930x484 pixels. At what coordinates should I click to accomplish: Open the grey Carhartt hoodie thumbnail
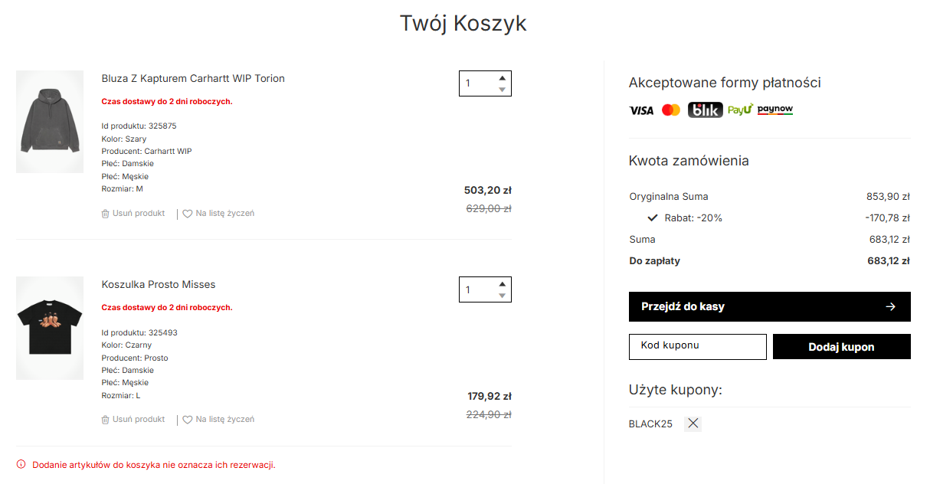click(x=50, y=122)
